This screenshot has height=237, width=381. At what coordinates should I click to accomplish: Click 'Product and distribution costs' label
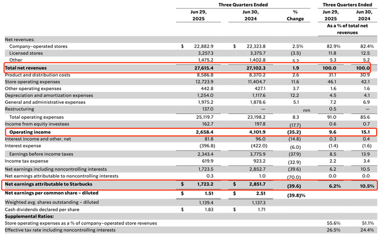click(x=38, y=75)
